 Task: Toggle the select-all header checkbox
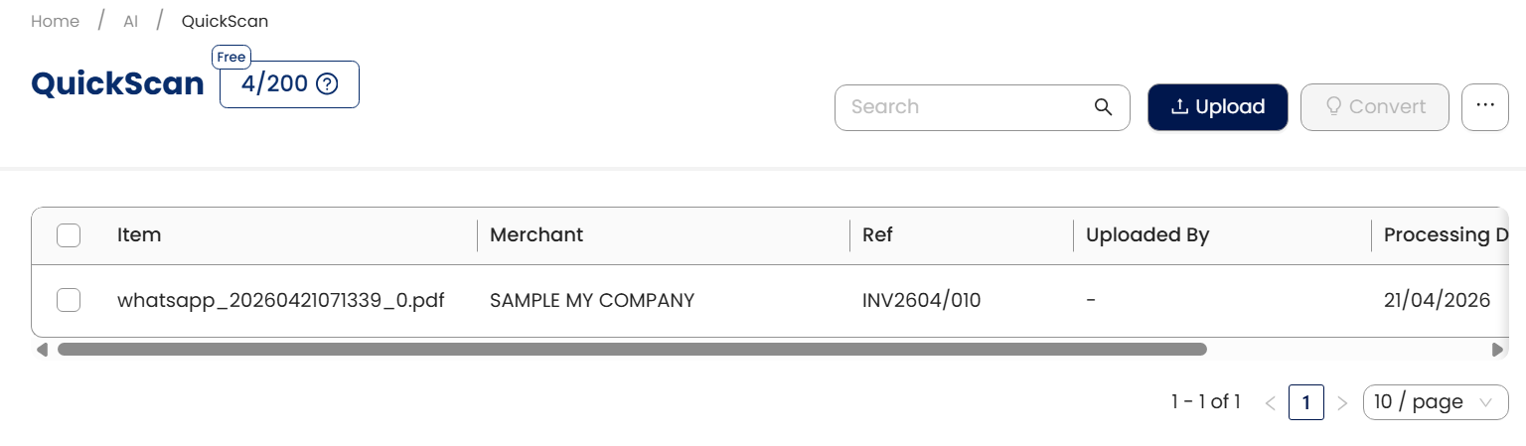[x=69, y=235]
